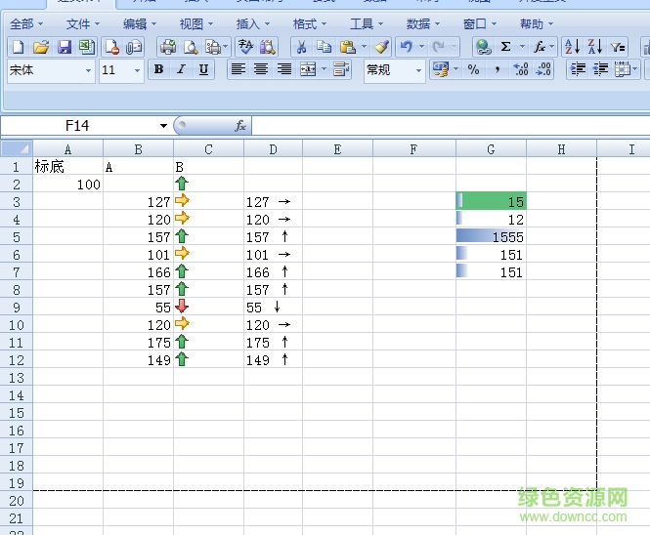Toggle underline formatting
The image size is (650, 535).
(x=203, y=69)
